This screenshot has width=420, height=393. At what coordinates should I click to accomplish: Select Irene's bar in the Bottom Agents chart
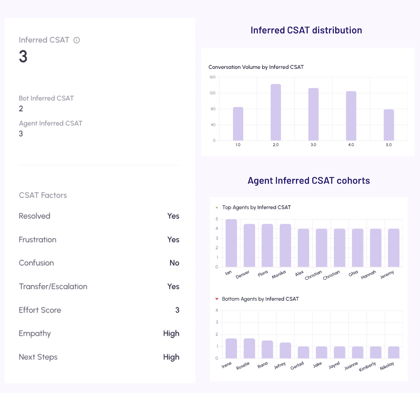[231, 348]
